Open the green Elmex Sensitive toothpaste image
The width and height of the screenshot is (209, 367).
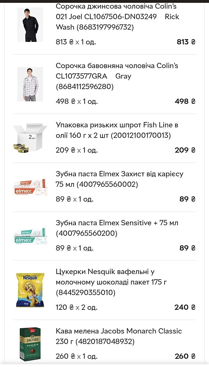[x=30, y=236]
